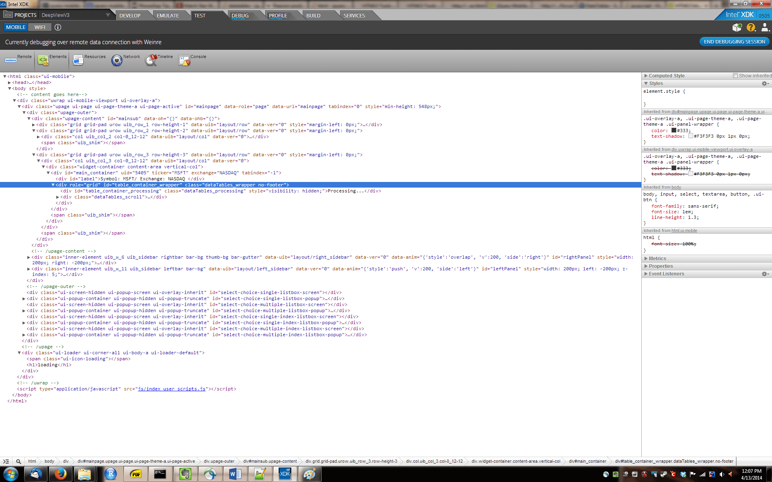Click the inherited-from div#mainpage link
772x482 pixels.
(x=719, y=112)
